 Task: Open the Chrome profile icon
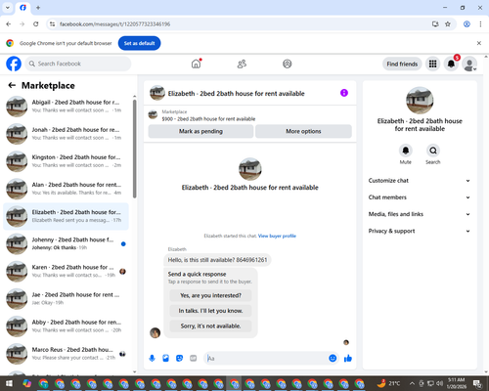pos(467,24)
